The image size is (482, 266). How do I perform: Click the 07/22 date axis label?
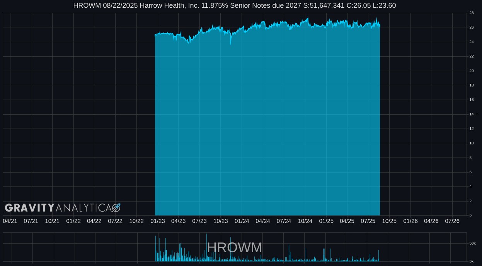(x=115, y=221)
